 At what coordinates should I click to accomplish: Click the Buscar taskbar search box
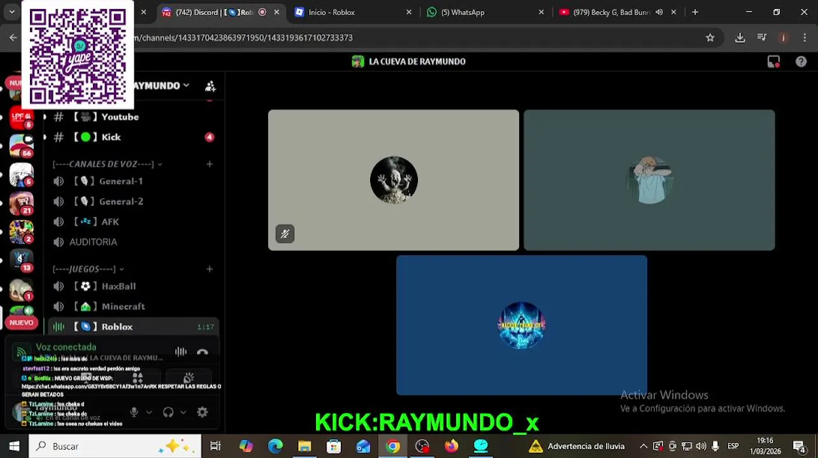[115, 447]
